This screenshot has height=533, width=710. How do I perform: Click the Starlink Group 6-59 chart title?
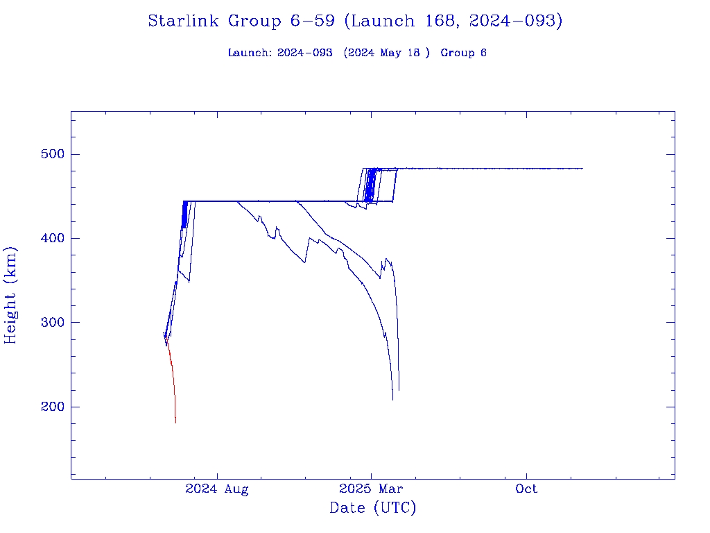point(354,21)
